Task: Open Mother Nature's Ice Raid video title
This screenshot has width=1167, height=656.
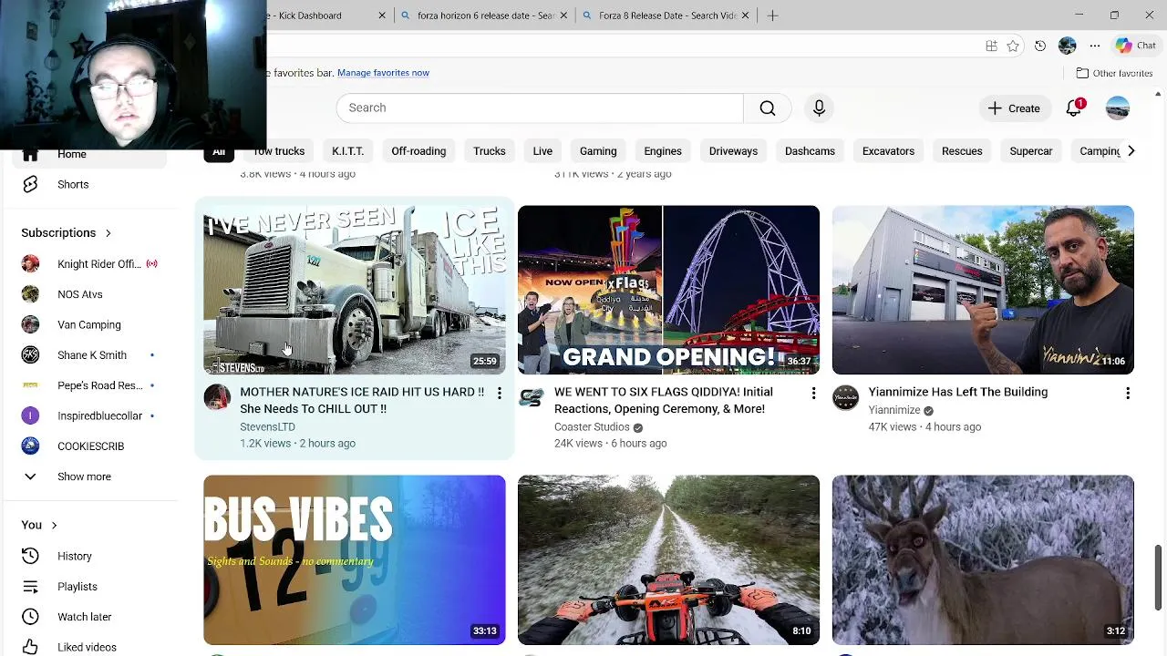Action: (x=362, y=401)
